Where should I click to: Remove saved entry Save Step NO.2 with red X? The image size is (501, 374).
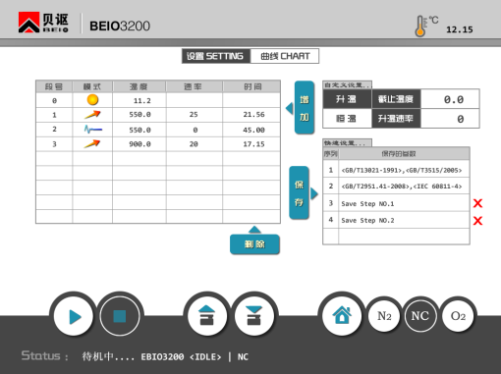pos(477,221)
